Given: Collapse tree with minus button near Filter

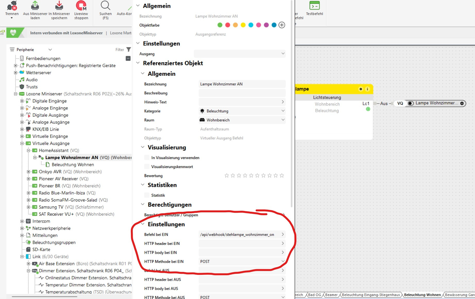Looking at the screenshot, I should (128, 58).
